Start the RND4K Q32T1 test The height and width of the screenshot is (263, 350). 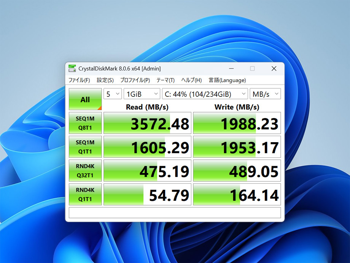pos(85,171)
